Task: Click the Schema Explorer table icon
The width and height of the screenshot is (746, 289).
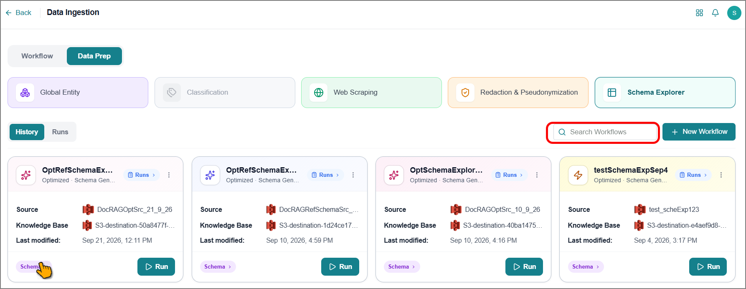Action: pos(612,93)
